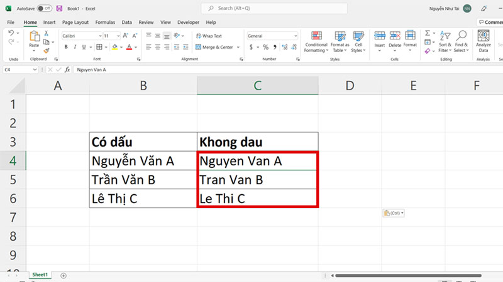Toggle Bold formatting

tap(66, 47)
